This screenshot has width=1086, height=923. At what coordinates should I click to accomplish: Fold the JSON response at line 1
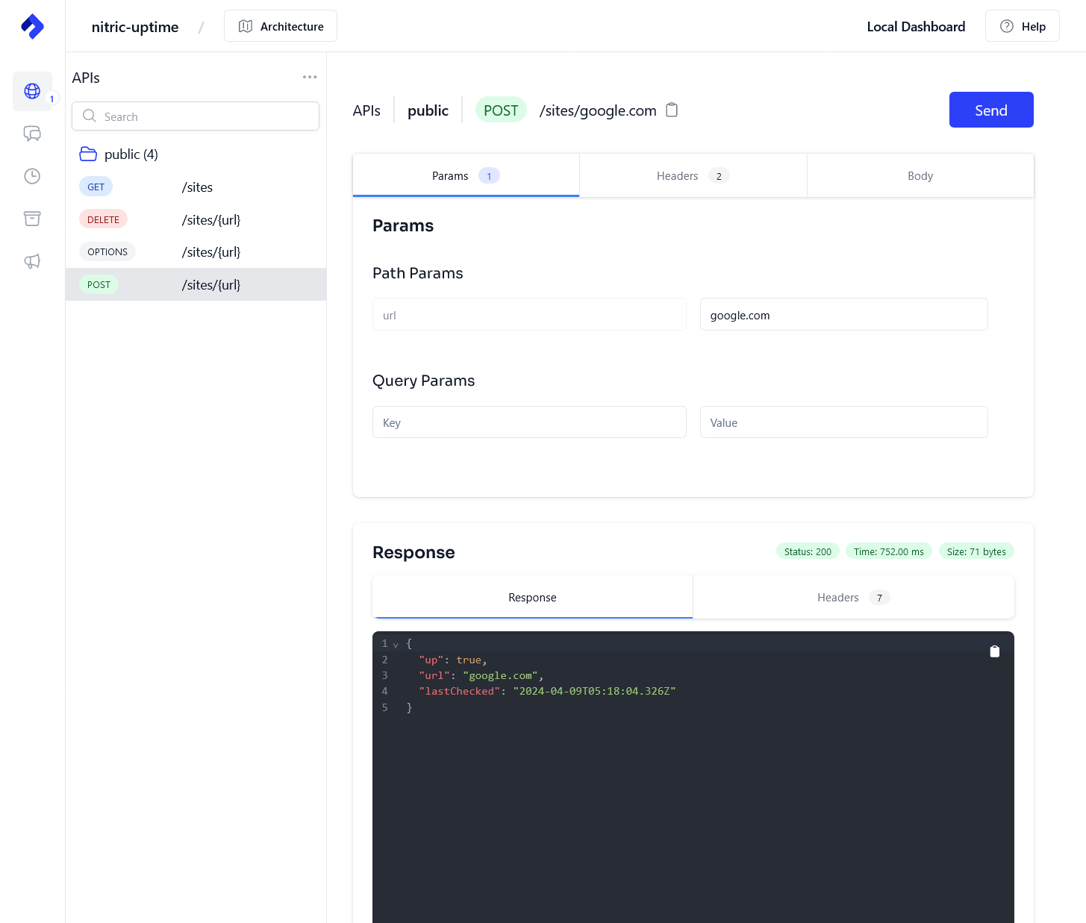pyautogui.click(x=396, y=645)
